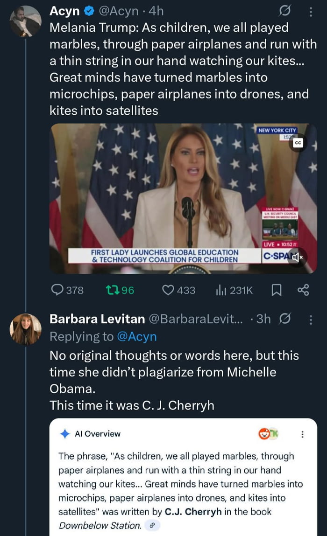Like Acyn's tweet with heart icon
The height and width of the screenshot is (536, 327).
tap(168, 290)
